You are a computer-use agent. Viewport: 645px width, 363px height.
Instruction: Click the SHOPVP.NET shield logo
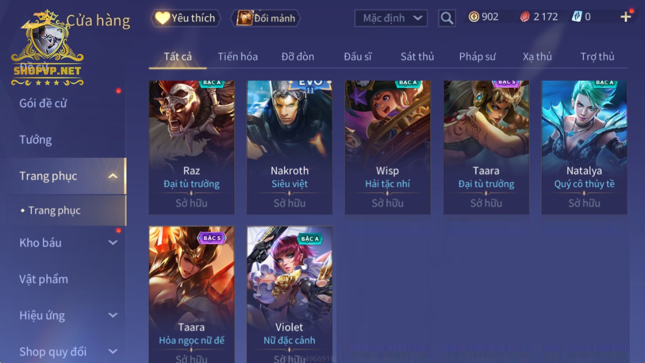48,48
